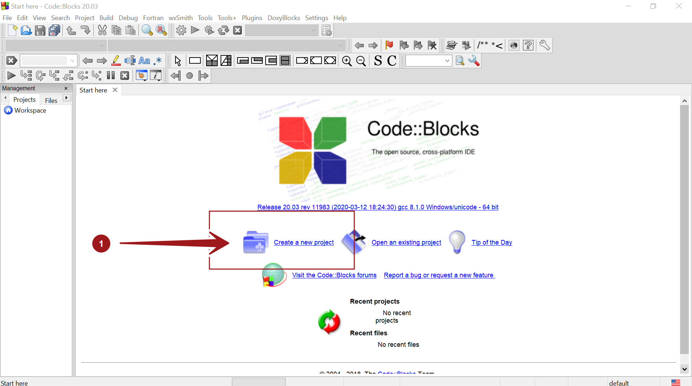Click the large C comment toolbar button
Image resolution: width=692 pixels, height=386 pixels.
coord(392,61)
